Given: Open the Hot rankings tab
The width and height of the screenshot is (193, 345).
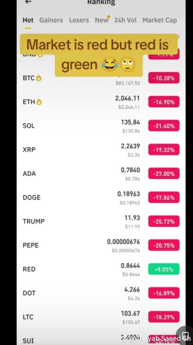Looking at the screenshot, I should [x=28, y=20].
